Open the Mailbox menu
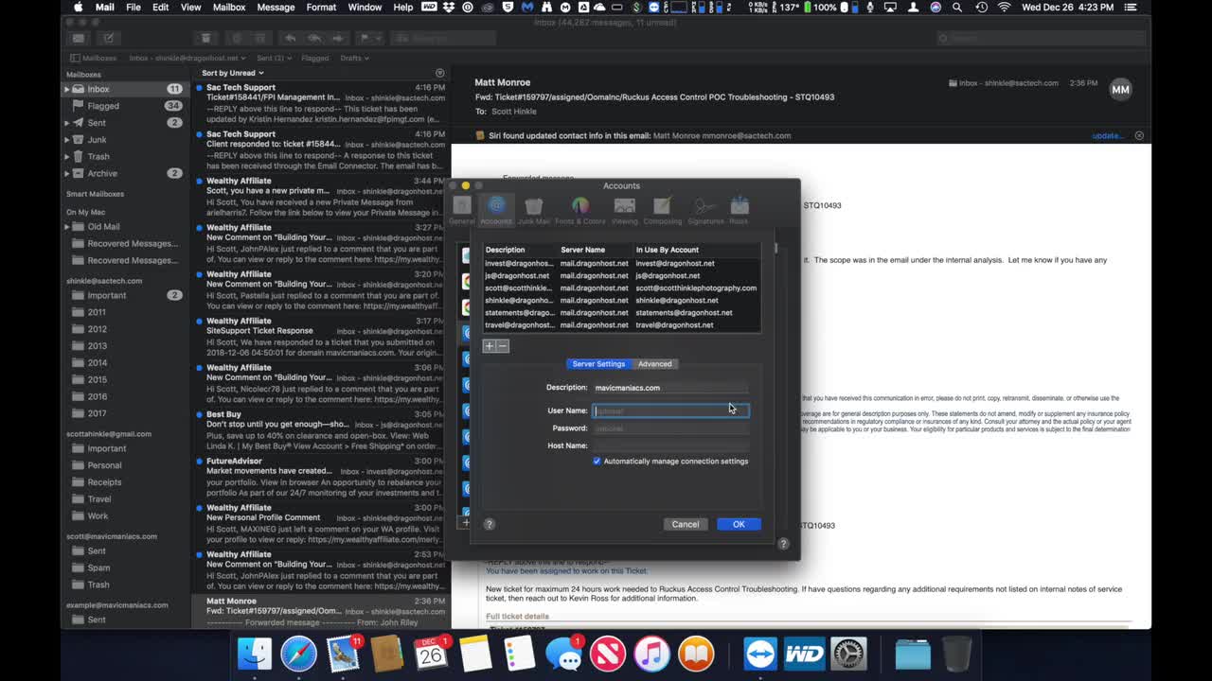The image size is (1212, 681). (228, 8)
